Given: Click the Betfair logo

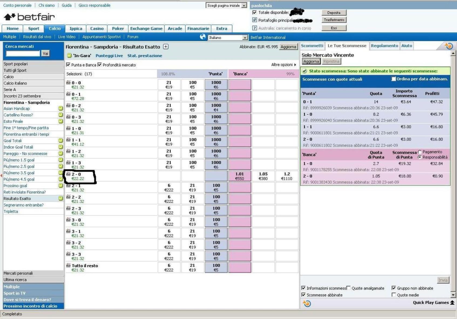Looking at the screenshot, I should click(29, 17).
